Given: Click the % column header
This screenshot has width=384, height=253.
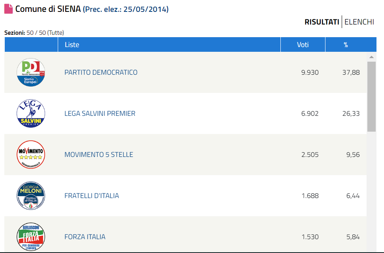Looking at the screenshot, I should click(346, 45).
